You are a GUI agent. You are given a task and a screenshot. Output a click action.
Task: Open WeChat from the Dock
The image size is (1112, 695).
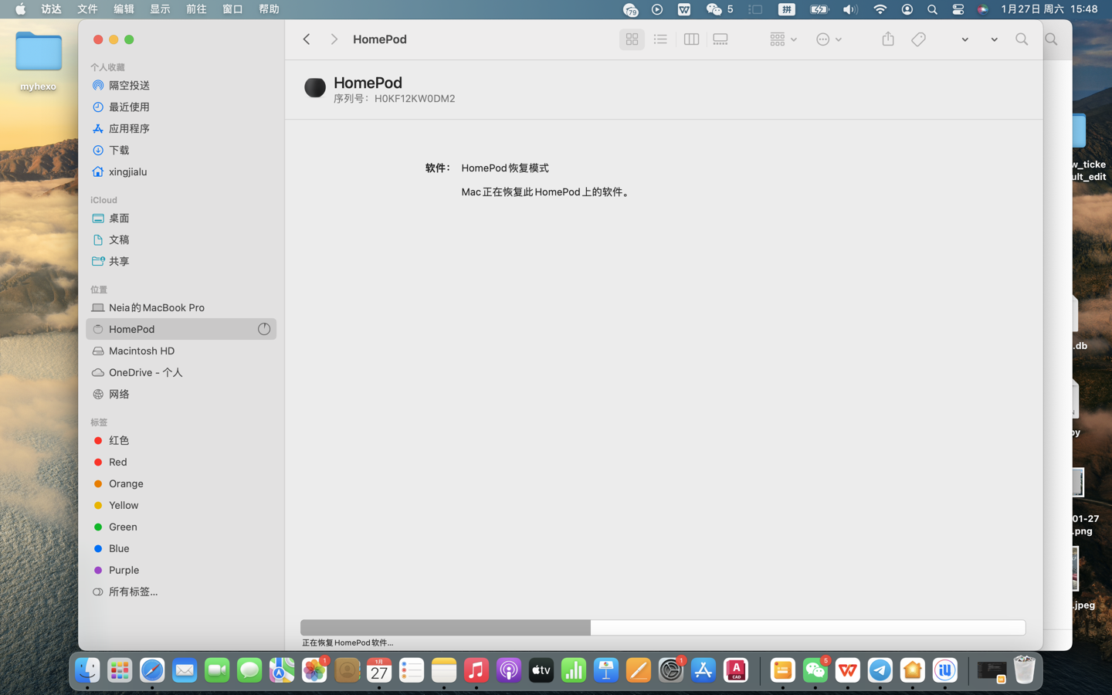815,670
